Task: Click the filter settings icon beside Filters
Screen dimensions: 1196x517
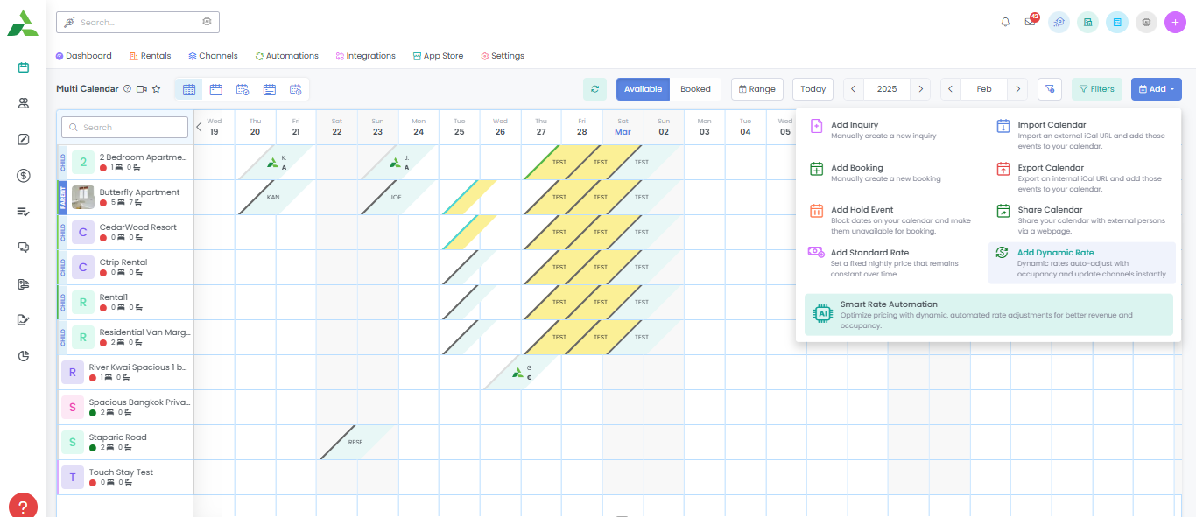Action: point(1050,89)
